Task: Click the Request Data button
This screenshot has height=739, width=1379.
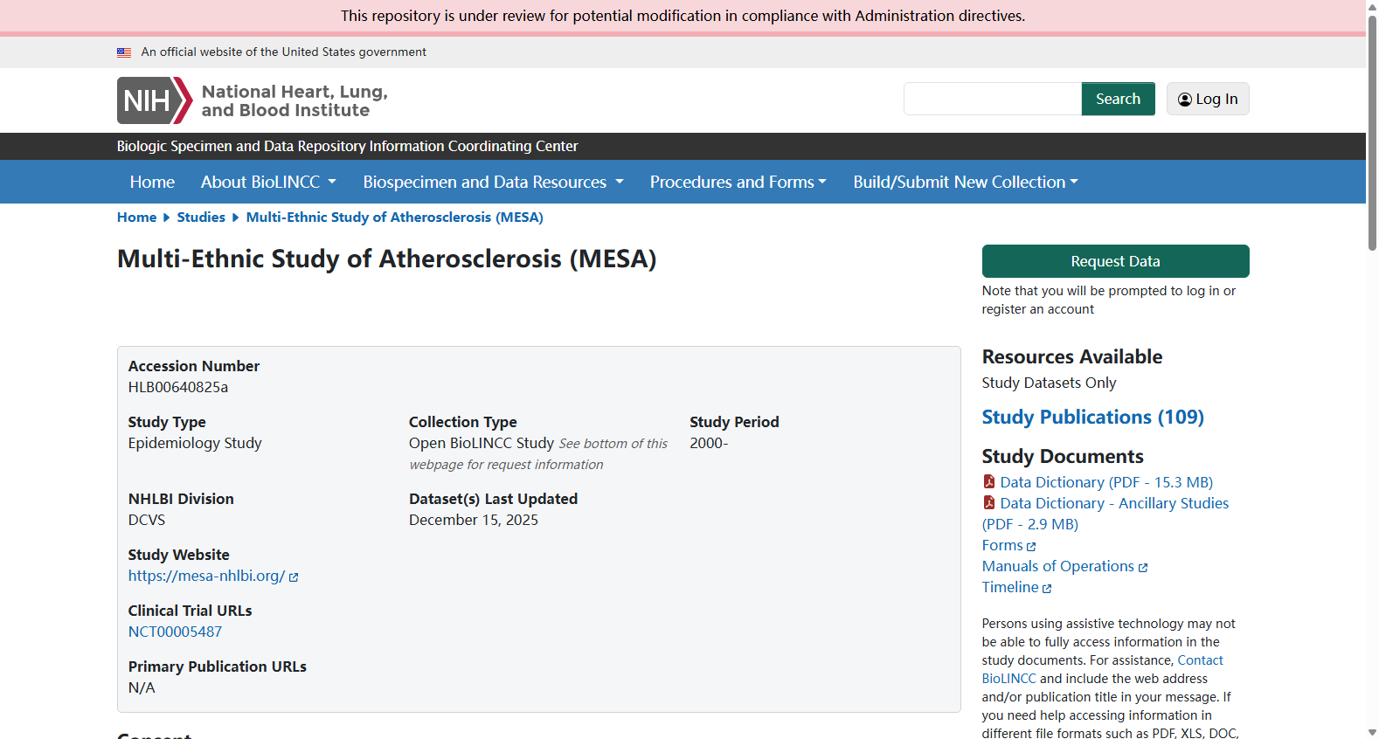Action: pyautogui.click(x=1115, y=261)
